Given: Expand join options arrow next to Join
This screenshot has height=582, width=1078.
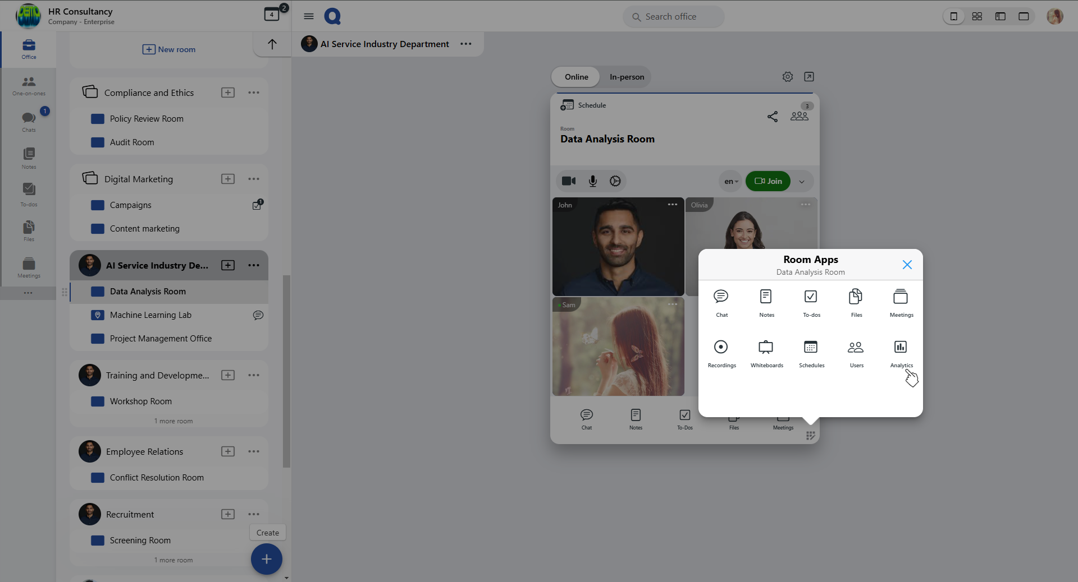Looking at the screenshot, I should pos(802,181).
